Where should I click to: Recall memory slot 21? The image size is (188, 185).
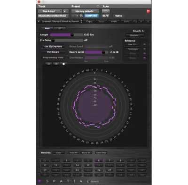[x=45, y=170]
